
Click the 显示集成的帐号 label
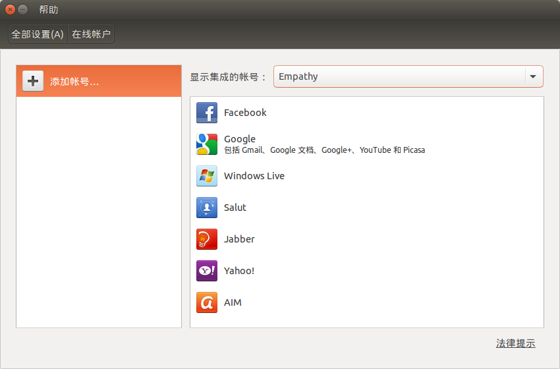[x=228, y=77]
